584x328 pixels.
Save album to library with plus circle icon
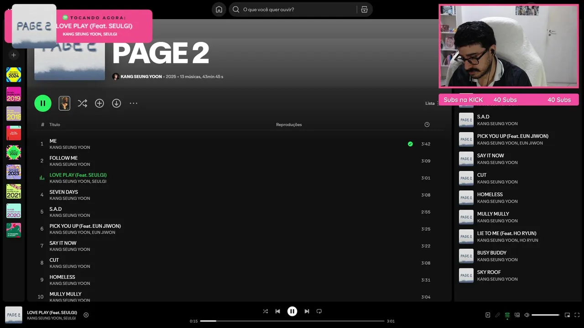(99, 103)
